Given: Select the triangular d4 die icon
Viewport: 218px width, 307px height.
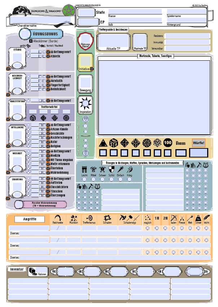Looking at the screenshot, I should [103, 143].
